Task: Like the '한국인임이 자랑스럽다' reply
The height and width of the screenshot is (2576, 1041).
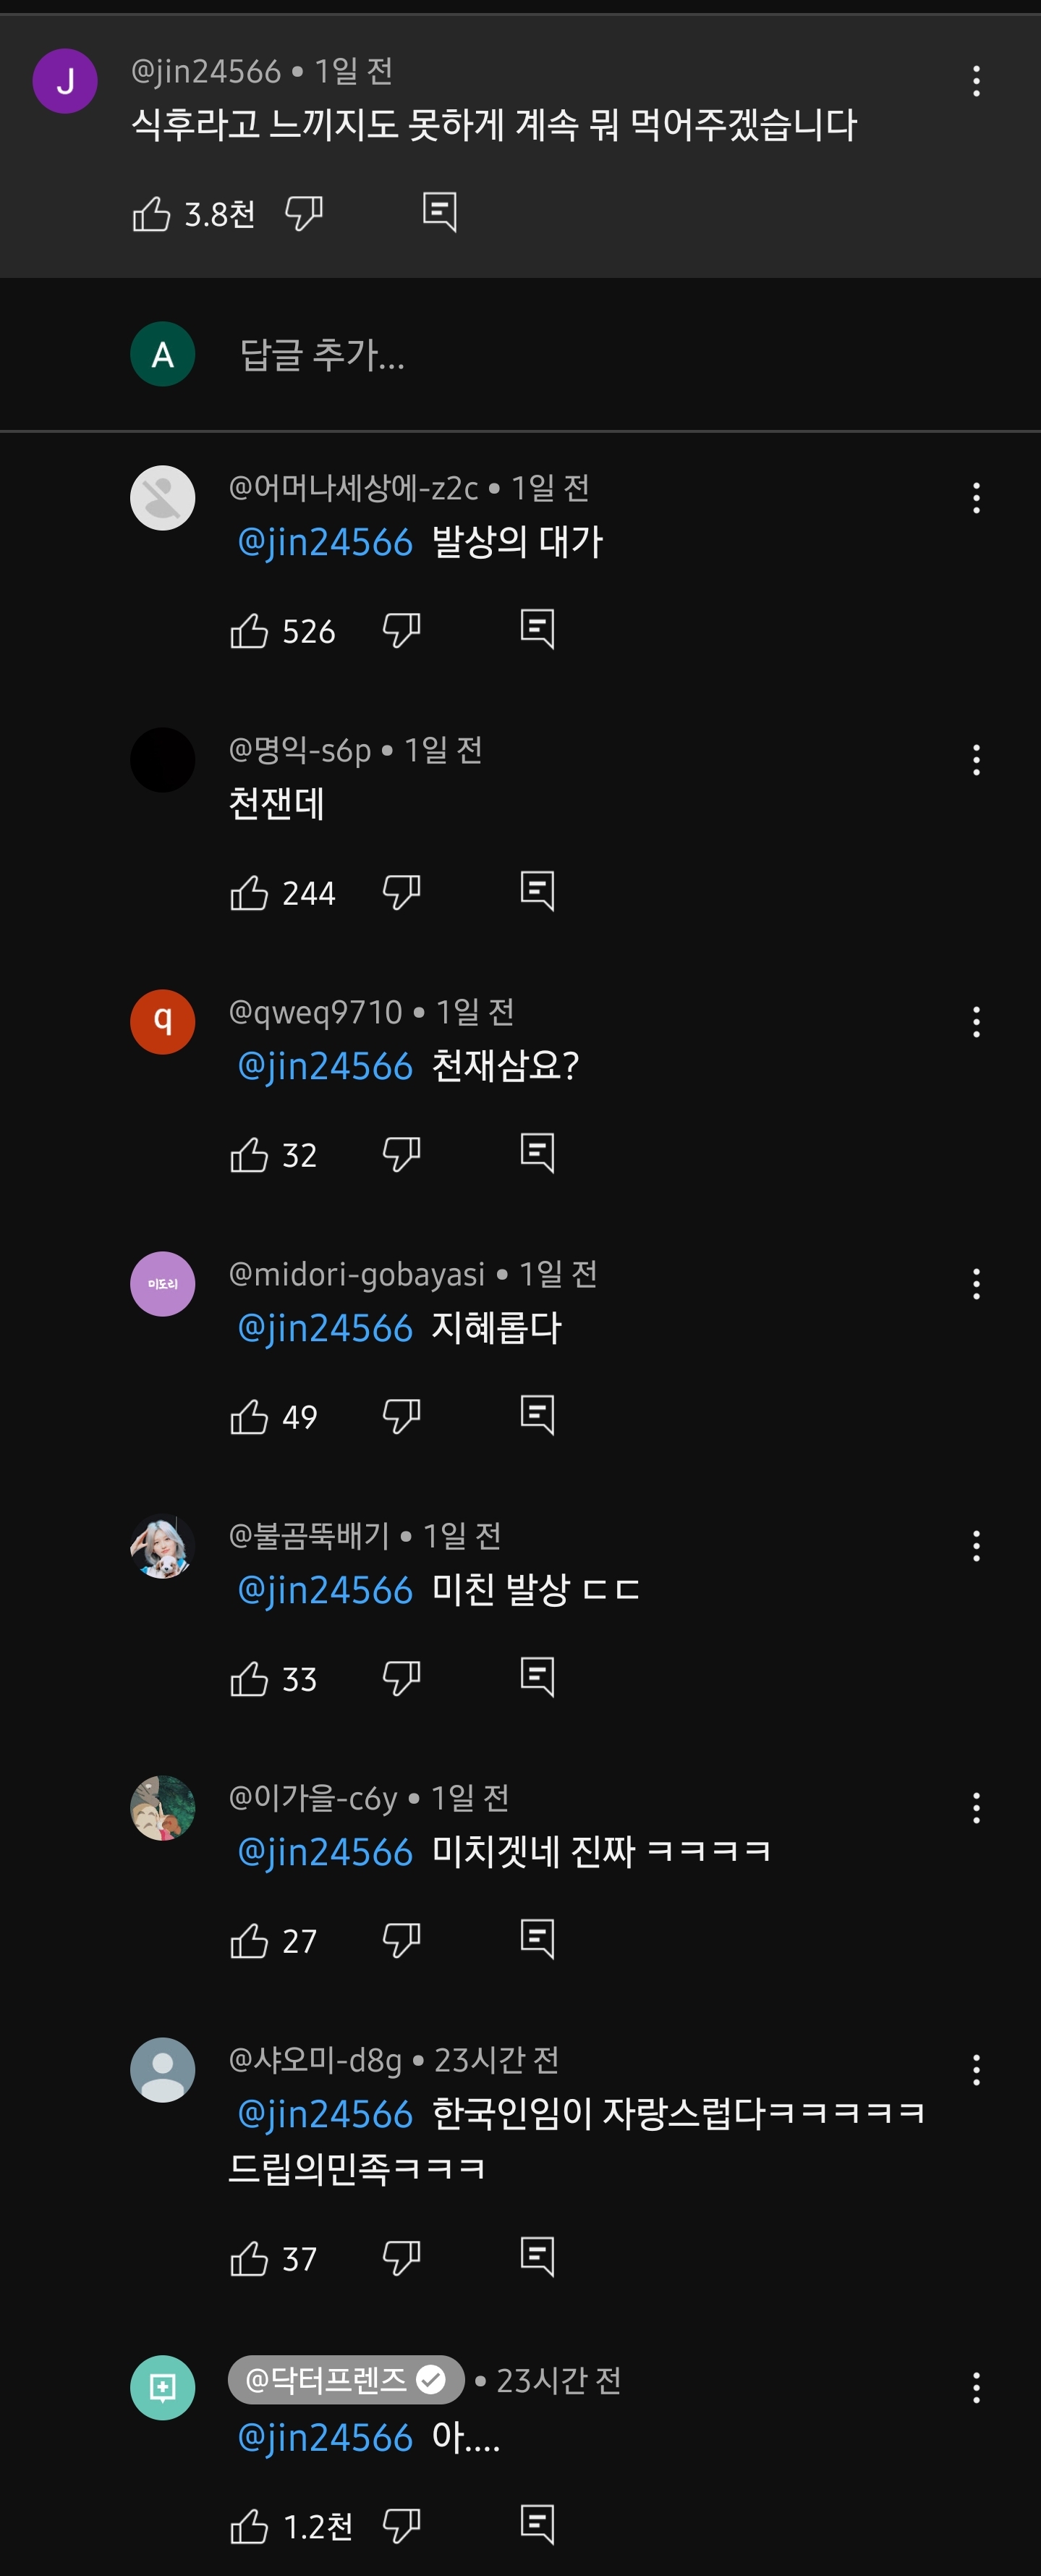Action: (x=249, y=2258)
